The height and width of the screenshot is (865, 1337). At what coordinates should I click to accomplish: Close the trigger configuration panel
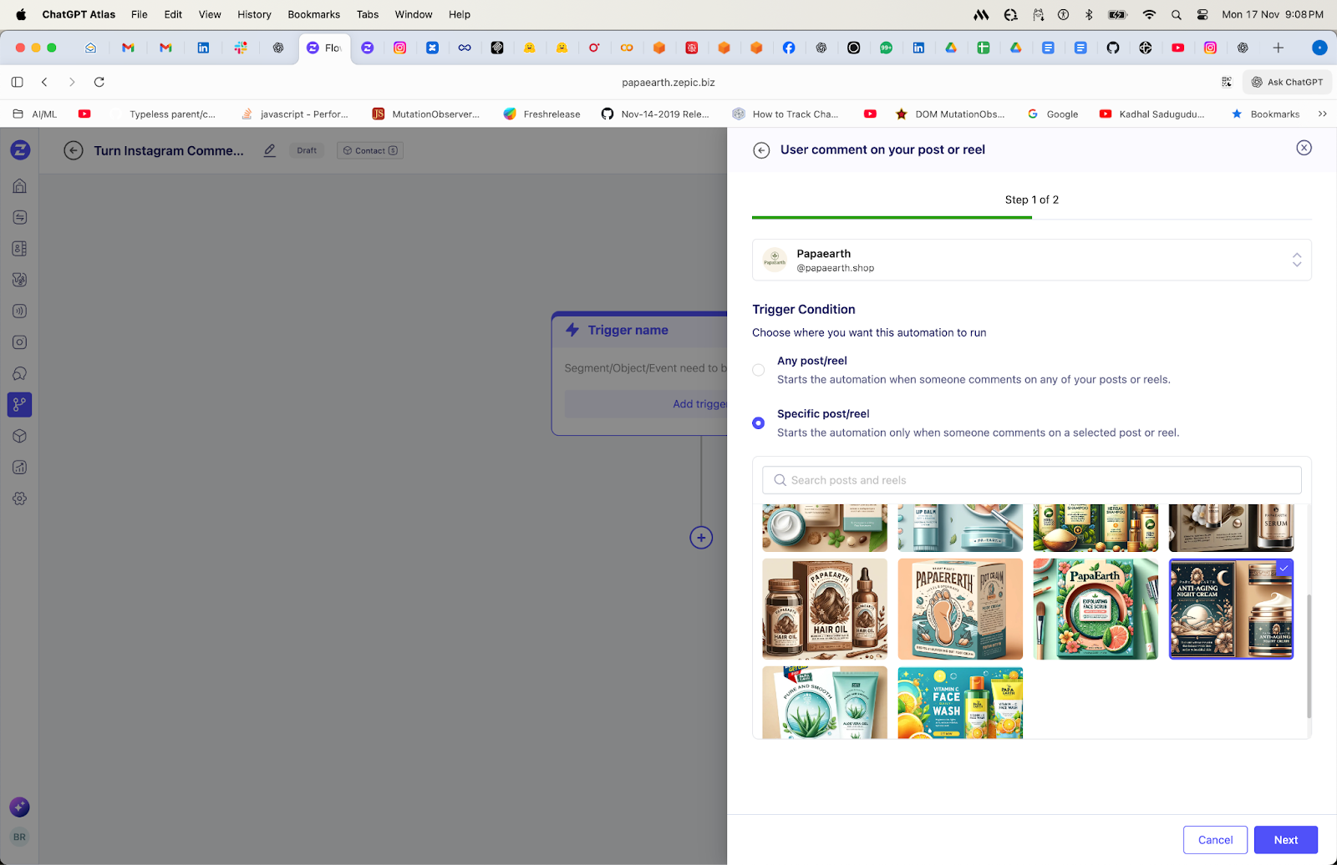pos(1304,148)
